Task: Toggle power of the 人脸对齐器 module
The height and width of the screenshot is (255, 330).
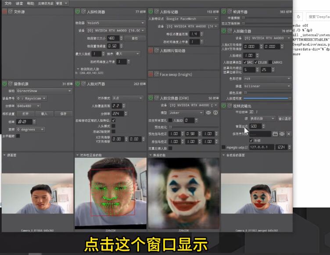Action: [77, 84]
